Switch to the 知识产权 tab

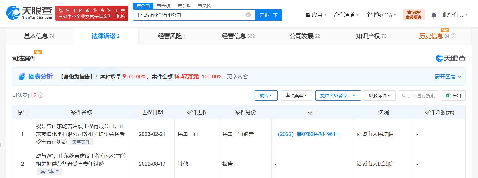[371, 36]
